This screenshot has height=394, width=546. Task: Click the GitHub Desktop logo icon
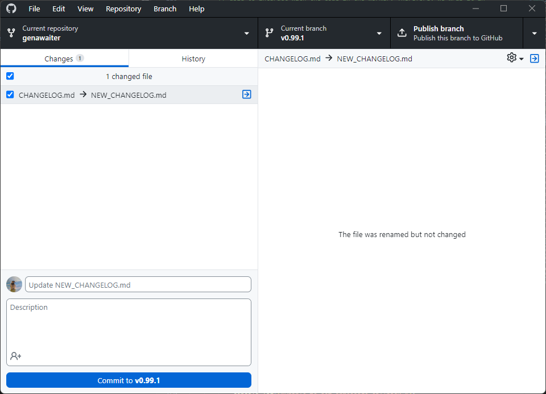point(11,9)
